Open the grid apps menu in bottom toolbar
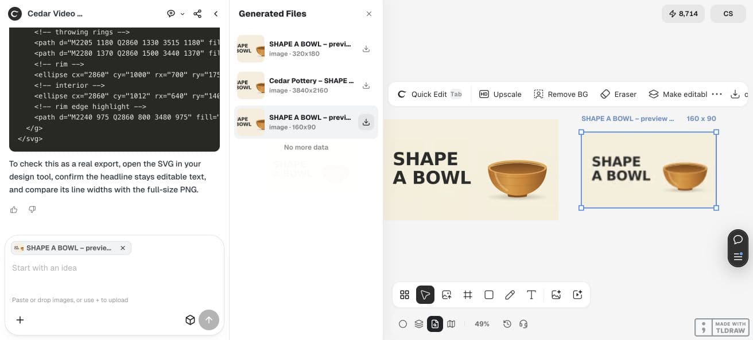753x340 pixels. 405,295
